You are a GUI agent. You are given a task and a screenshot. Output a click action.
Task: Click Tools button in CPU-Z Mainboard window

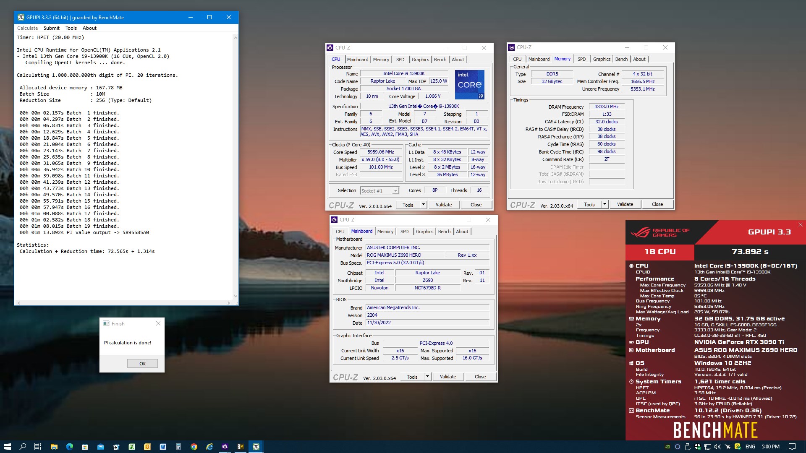click(412, 377)
